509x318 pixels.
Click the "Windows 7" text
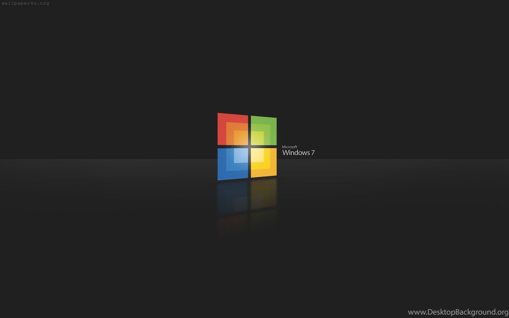[298, 153]
